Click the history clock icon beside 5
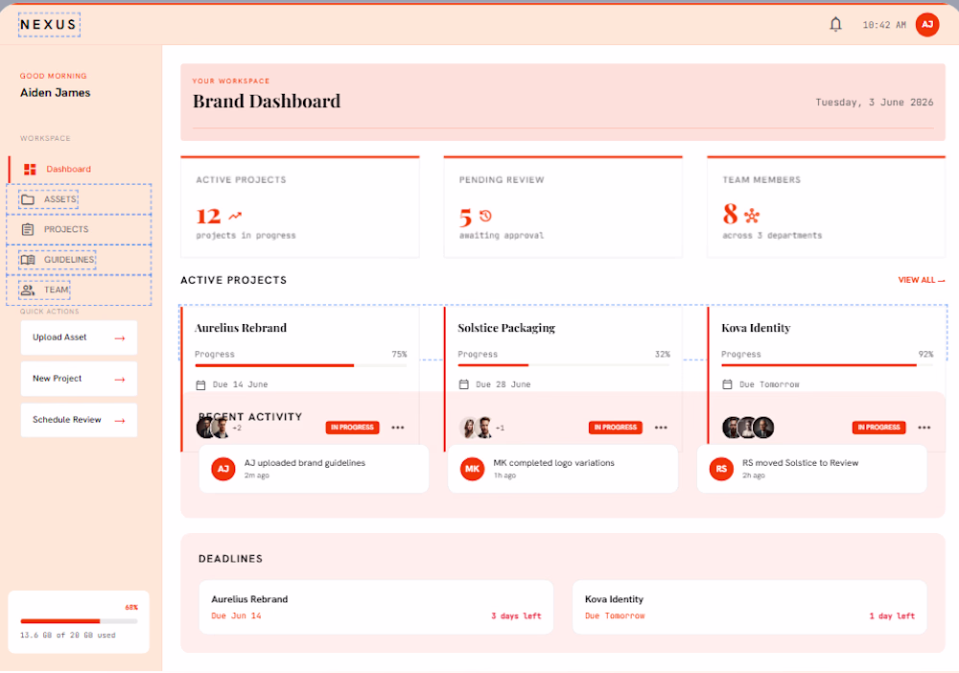Viewport: 959px width, 673px height. (485, 216)
